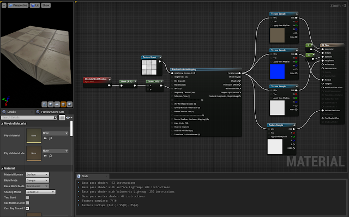Select the M_Floor material output node title

click(326, 45)
